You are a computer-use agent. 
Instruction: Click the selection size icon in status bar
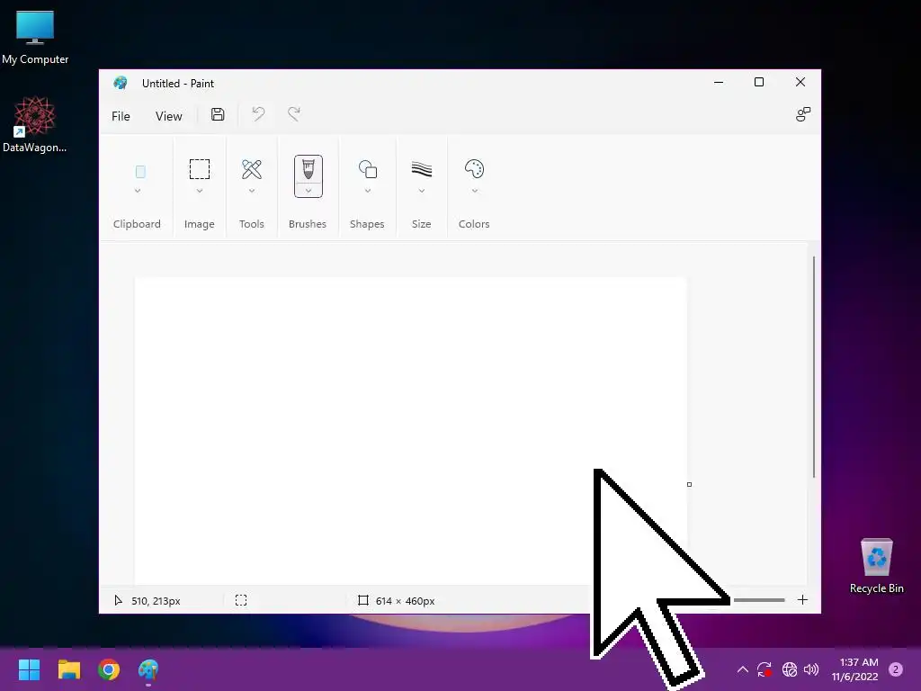pos(241,600)
